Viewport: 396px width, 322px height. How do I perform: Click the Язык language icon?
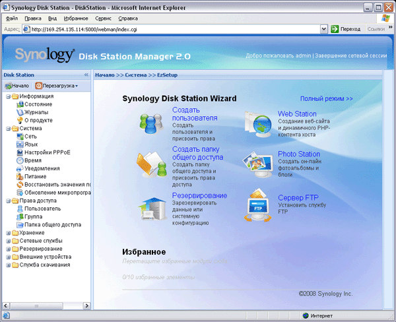pyautogui.click(x=20, y=145)
